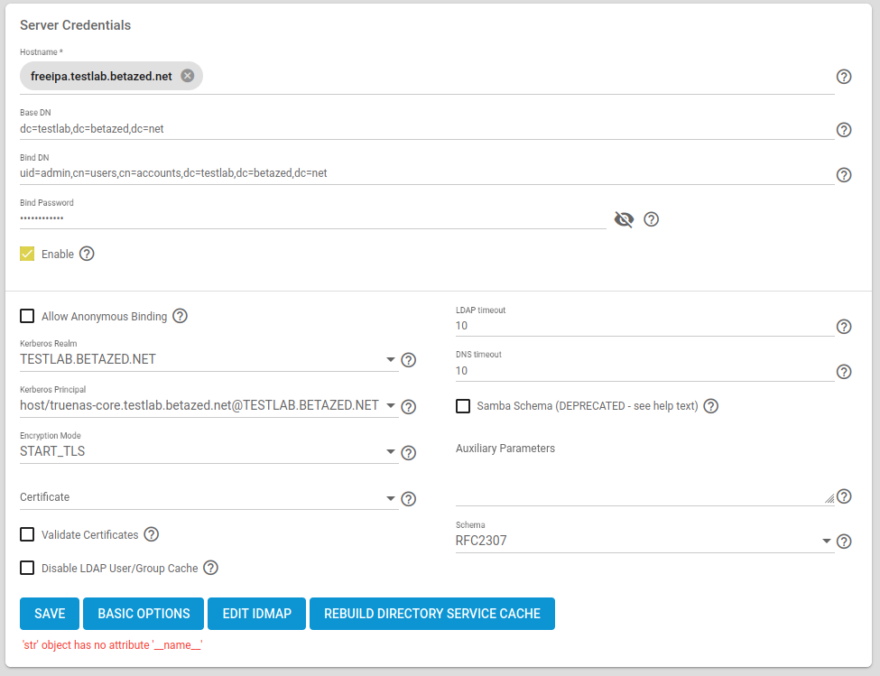Open help for LDAP timeout

pos(844,327)
